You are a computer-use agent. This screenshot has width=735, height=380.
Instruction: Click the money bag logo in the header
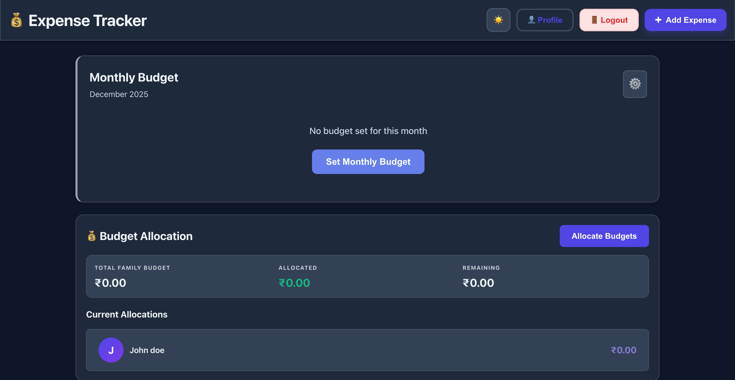click(16, 20)
